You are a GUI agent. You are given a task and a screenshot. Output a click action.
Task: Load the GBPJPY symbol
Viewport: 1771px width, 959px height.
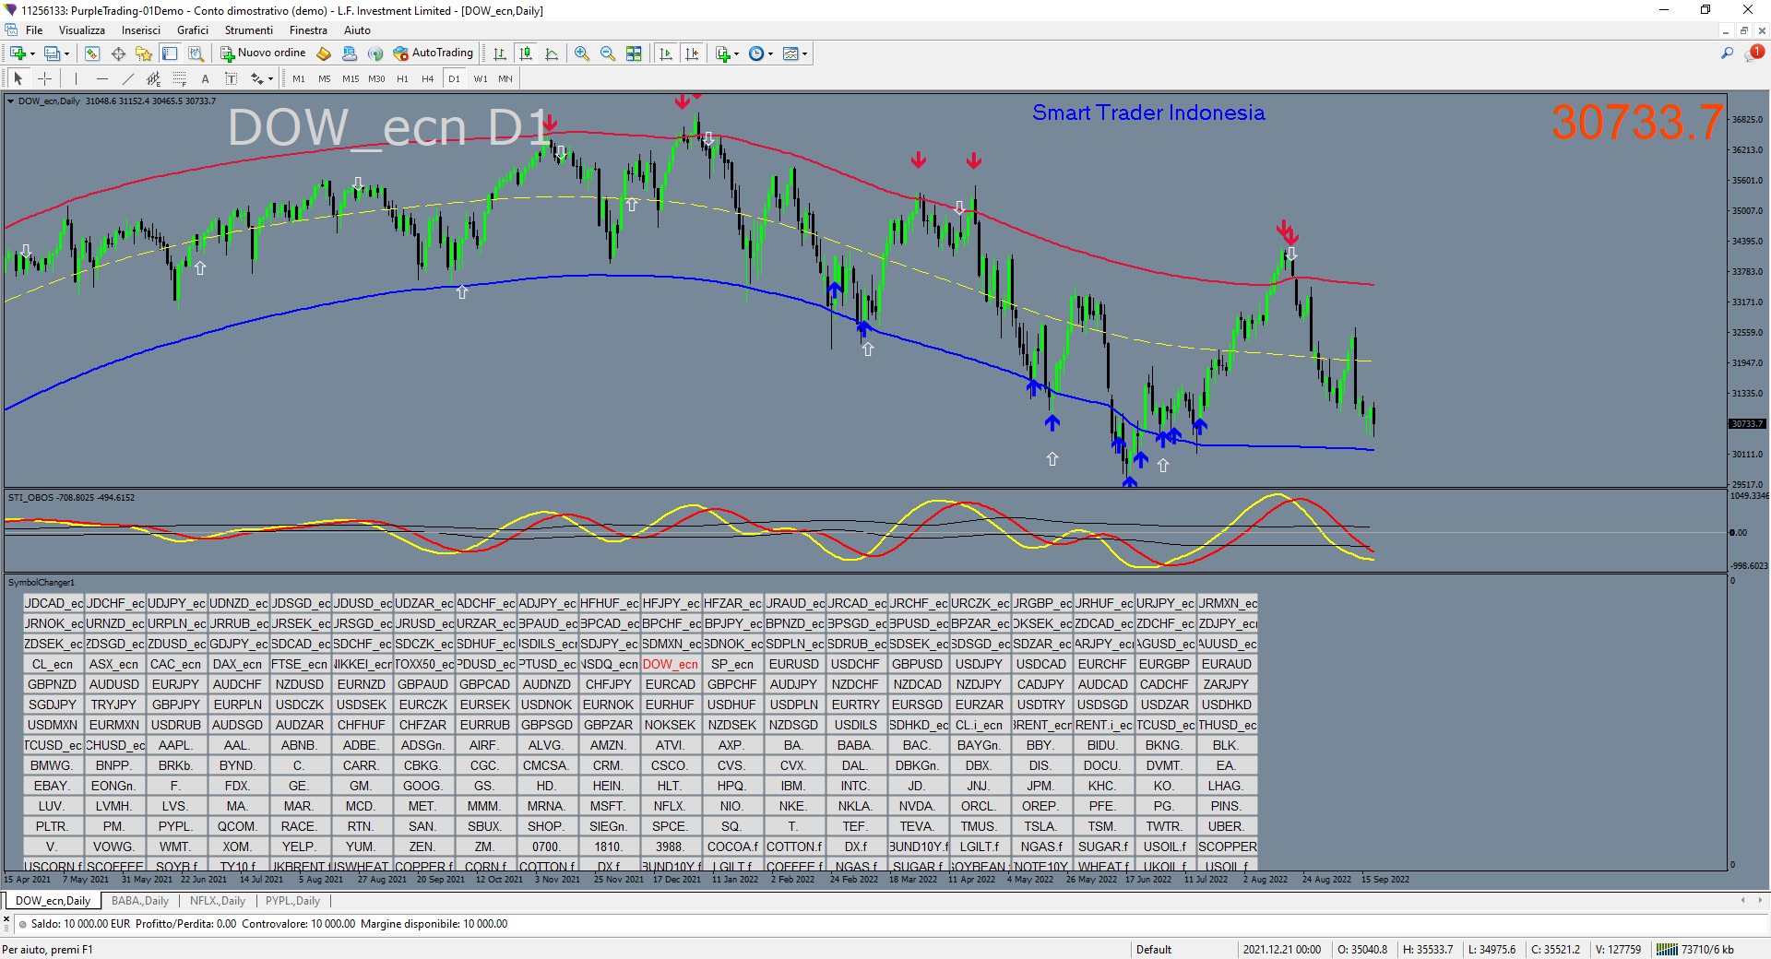[x=175, y=704]
